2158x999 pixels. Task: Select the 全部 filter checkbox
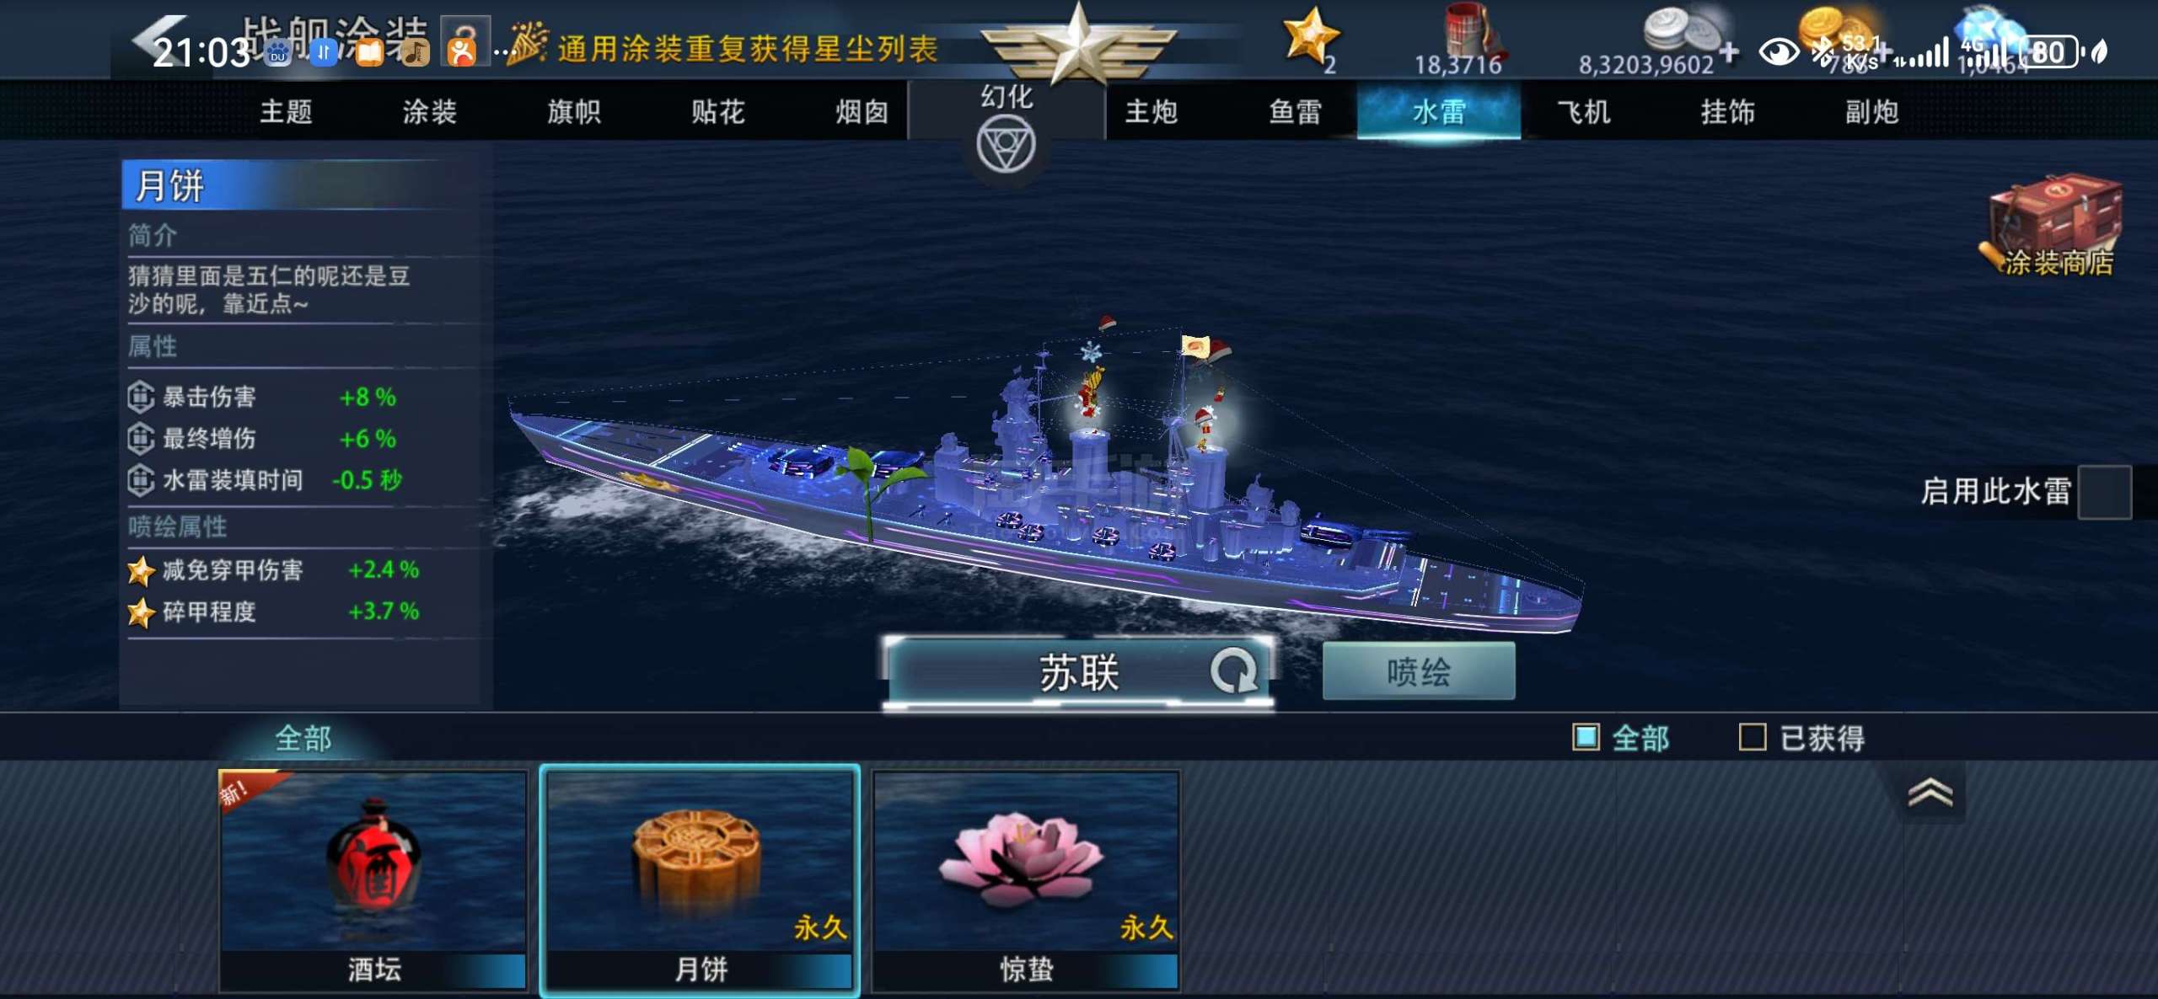(x=1586, y=737)
